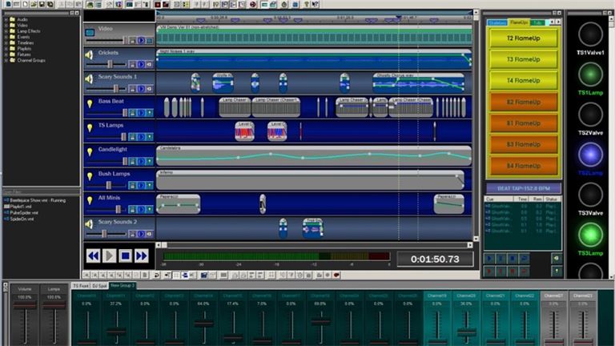Toggle the TS1Valve1 indicator light
The image size is (615, 346).
click(x=590, y=34)
